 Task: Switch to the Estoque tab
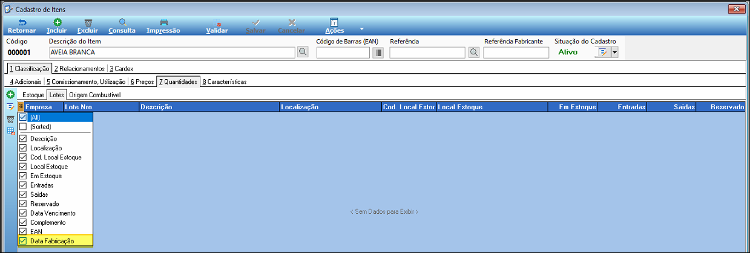click(x=33, y=95)
